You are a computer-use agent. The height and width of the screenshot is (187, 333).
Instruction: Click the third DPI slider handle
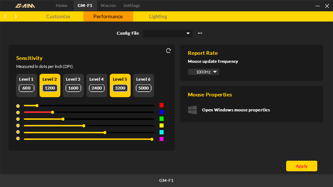click(63, 119)
